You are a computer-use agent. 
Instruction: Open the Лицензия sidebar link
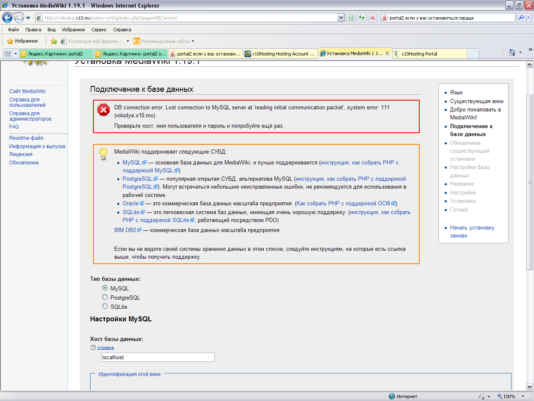click(21, 154)
